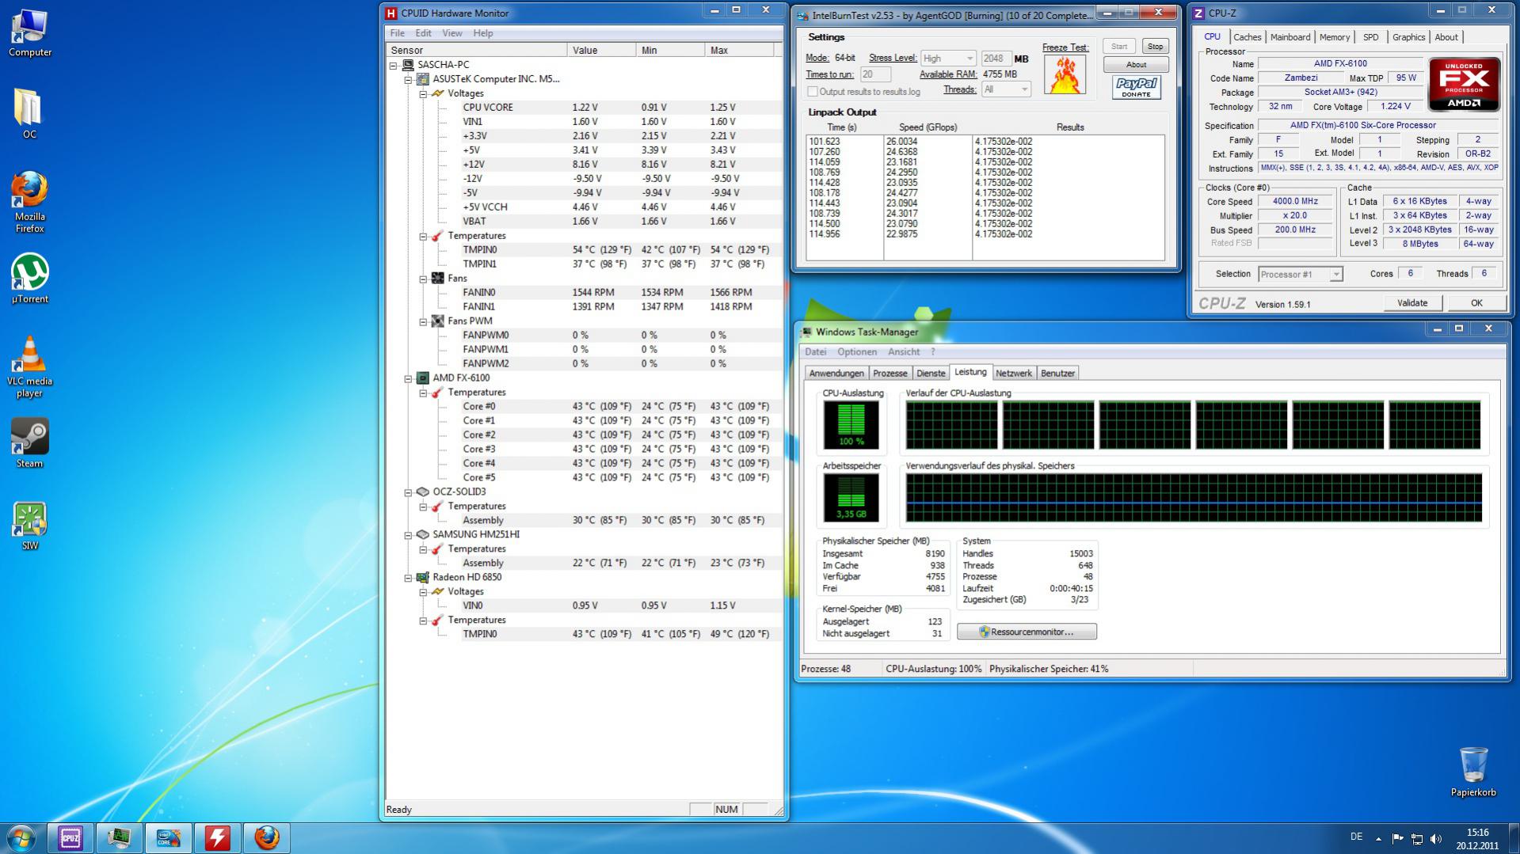Image resolution: width=1520 pixels, height=854 pixels.
Task: Click the red lightning bolt taskbar button
Action: [x=218, y=837]
